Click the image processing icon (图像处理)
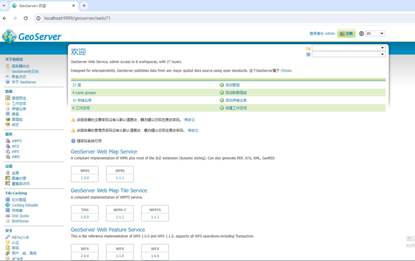This screenshot has height=261, width=415. click(x=8, y=178)
